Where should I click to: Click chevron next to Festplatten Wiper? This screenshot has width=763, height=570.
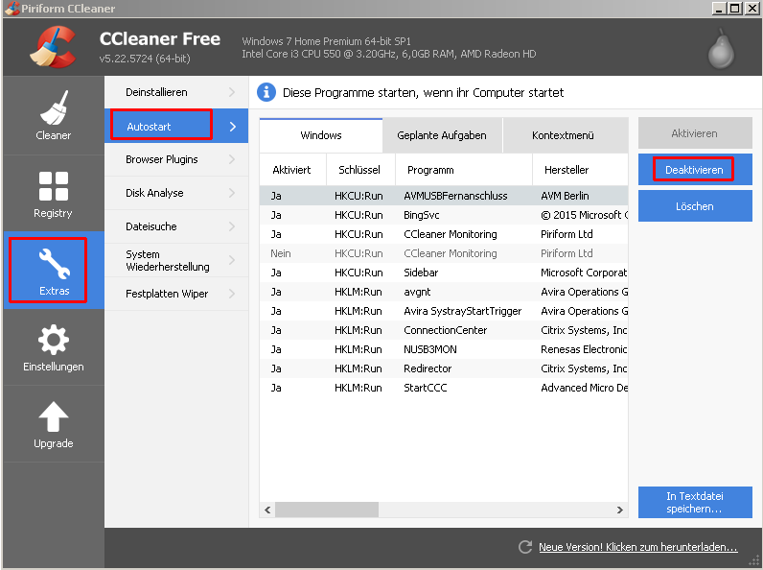coord(232,294)
